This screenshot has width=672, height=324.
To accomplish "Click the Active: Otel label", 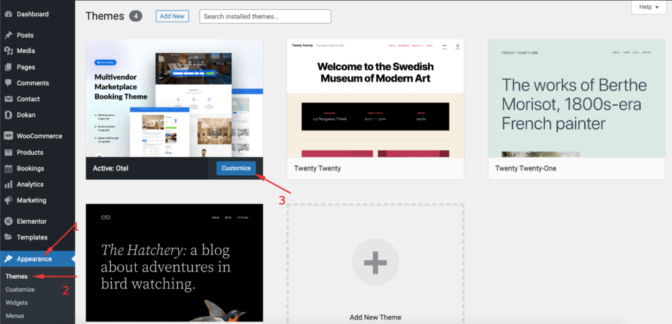I will click(x=110, y=169).
